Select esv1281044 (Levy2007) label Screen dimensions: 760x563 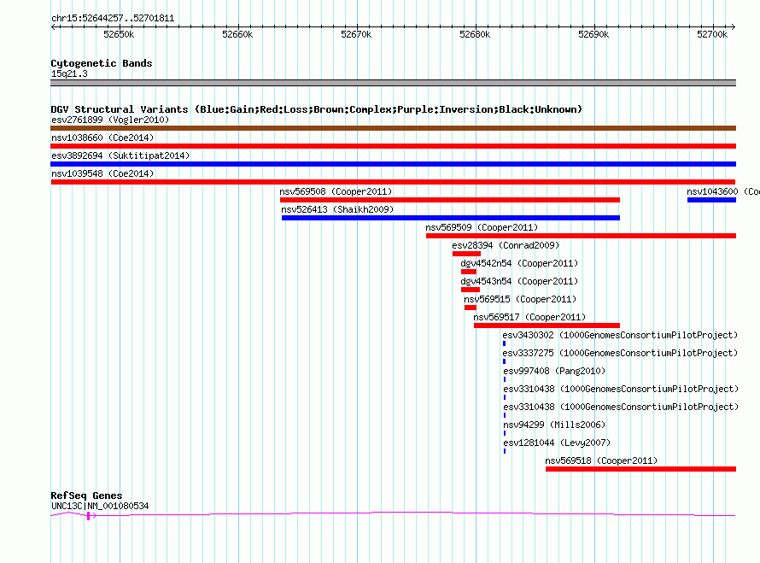pos(557,443)
